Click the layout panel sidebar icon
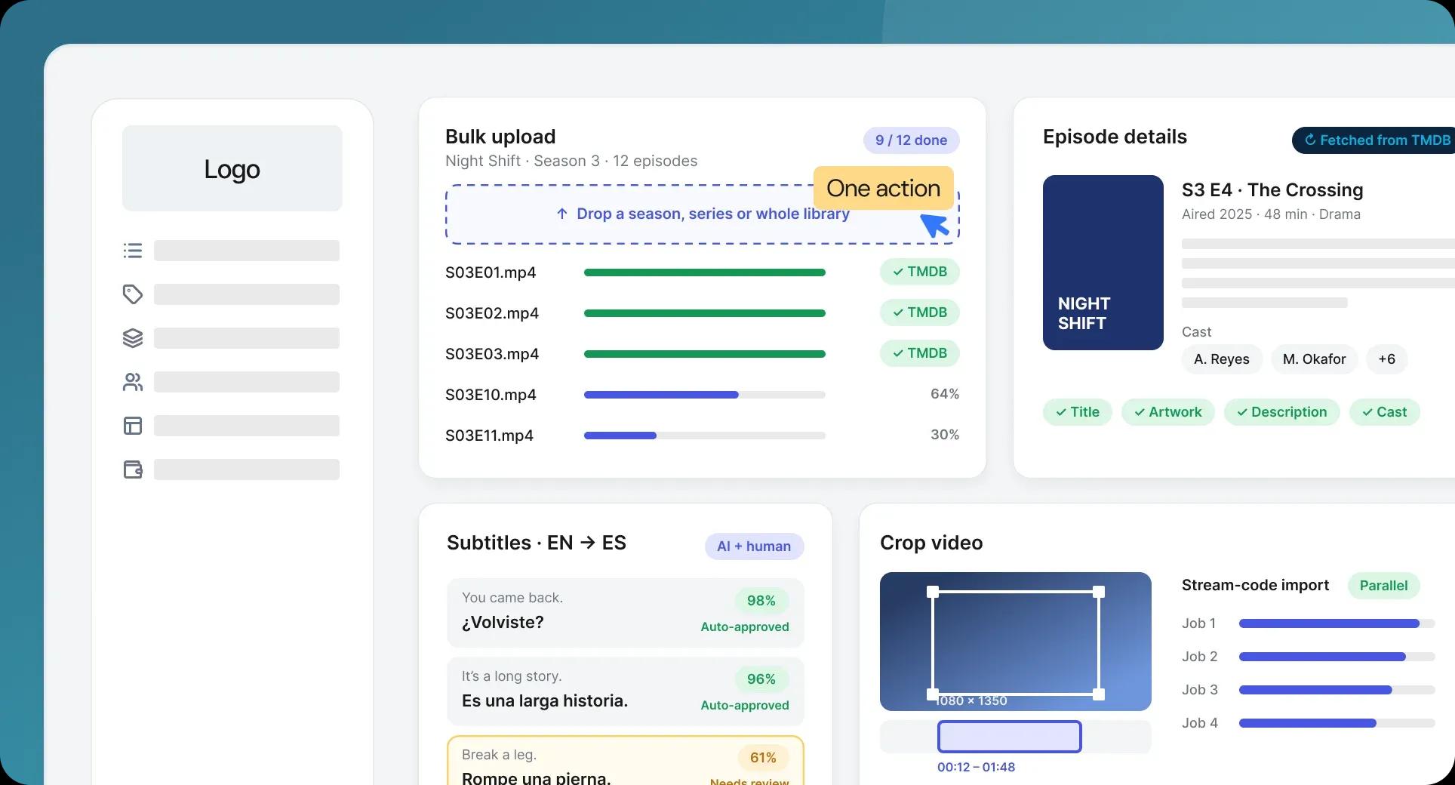Image resolution: width=1455 pixels, height=785 pixels. 133,426
